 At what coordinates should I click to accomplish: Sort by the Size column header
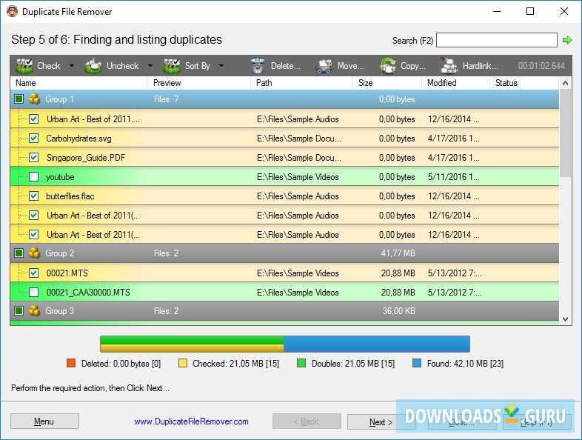click(x=387, y=83)
